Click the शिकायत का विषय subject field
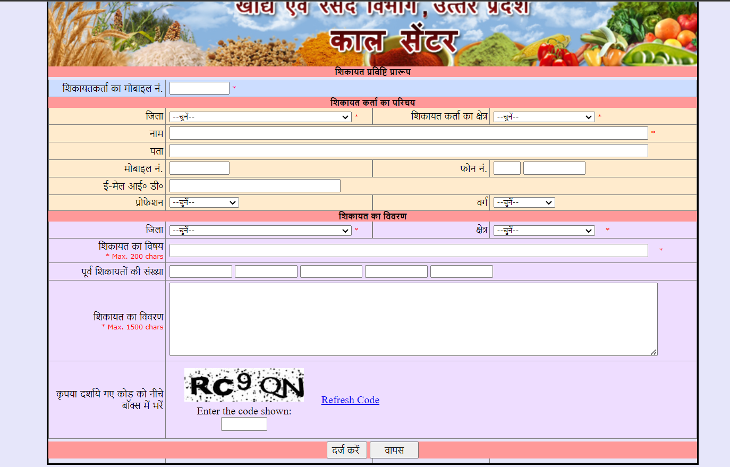The height and width of the screenshot is (467, 730). [x=408, y=250]
